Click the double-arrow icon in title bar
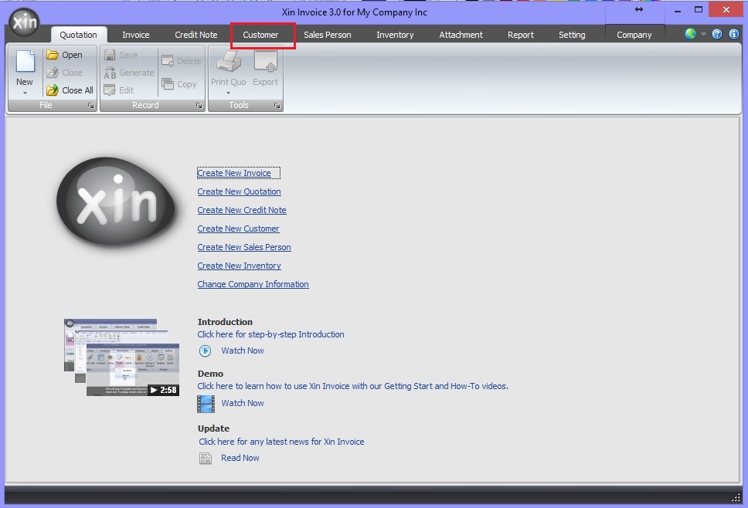The height and width of the screenshot is (508, 748). coord(639,9)
